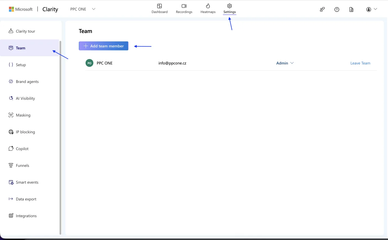Screen dimensions: 388x240
Task: Click the user account avatar icon
Action: point(369,9)
